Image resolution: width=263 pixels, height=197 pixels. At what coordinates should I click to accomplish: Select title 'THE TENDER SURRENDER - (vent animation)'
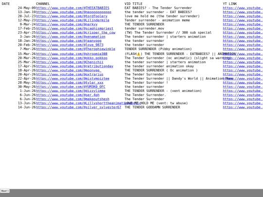[x=163, y=91]
